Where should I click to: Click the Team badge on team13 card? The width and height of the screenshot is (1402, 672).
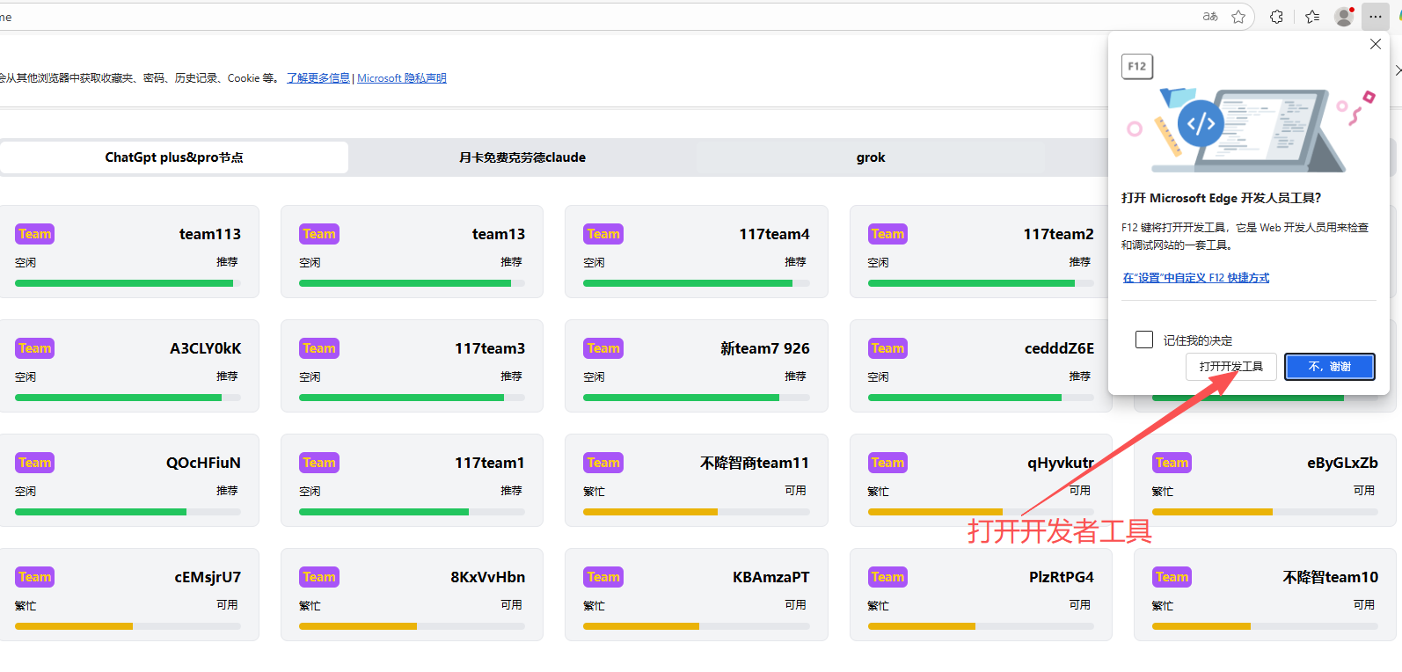319,234
